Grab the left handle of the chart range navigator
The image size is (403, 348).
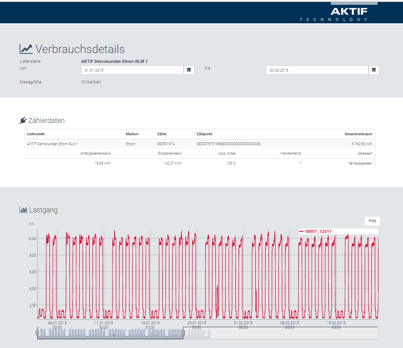(x=38, y=333)
